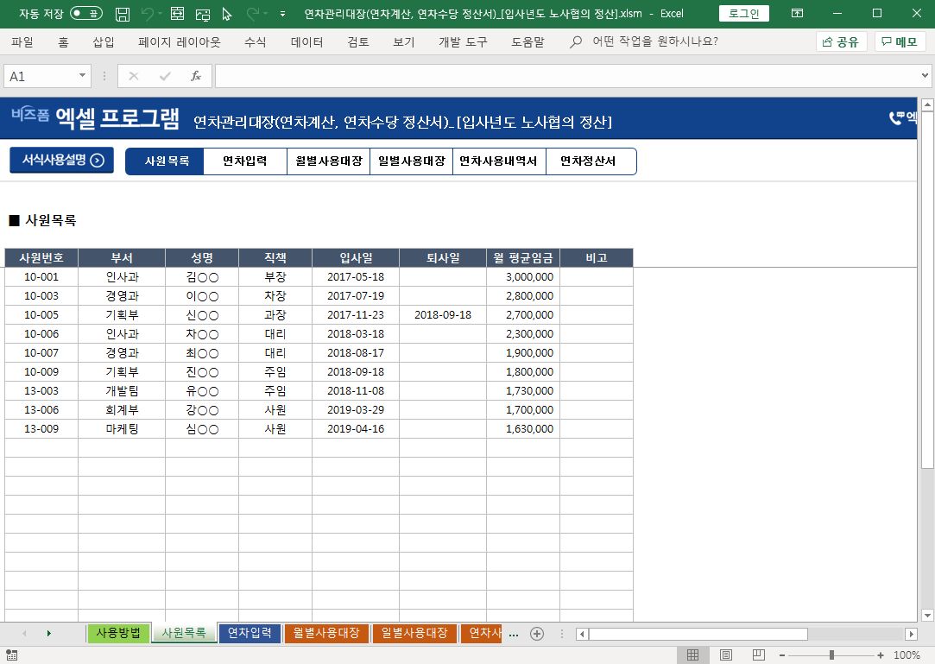The width and height of the screenshot is (935, 664).
Task: Open the 연차정산서 navigation button
Action: 588,161
